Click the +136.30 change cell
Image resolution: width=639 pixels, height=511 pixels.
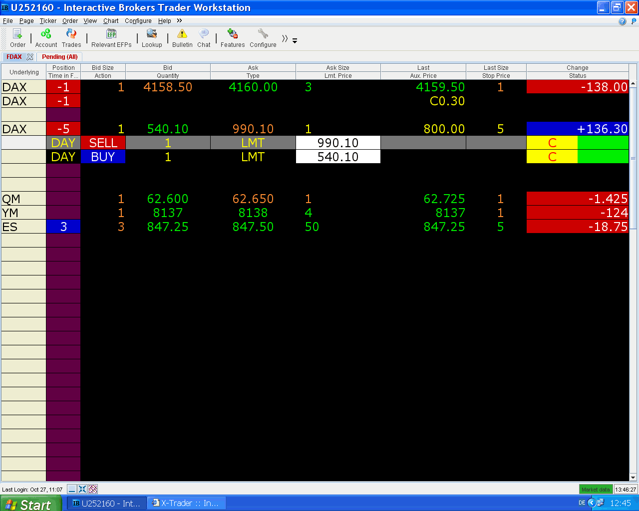[x=578, y=129]
